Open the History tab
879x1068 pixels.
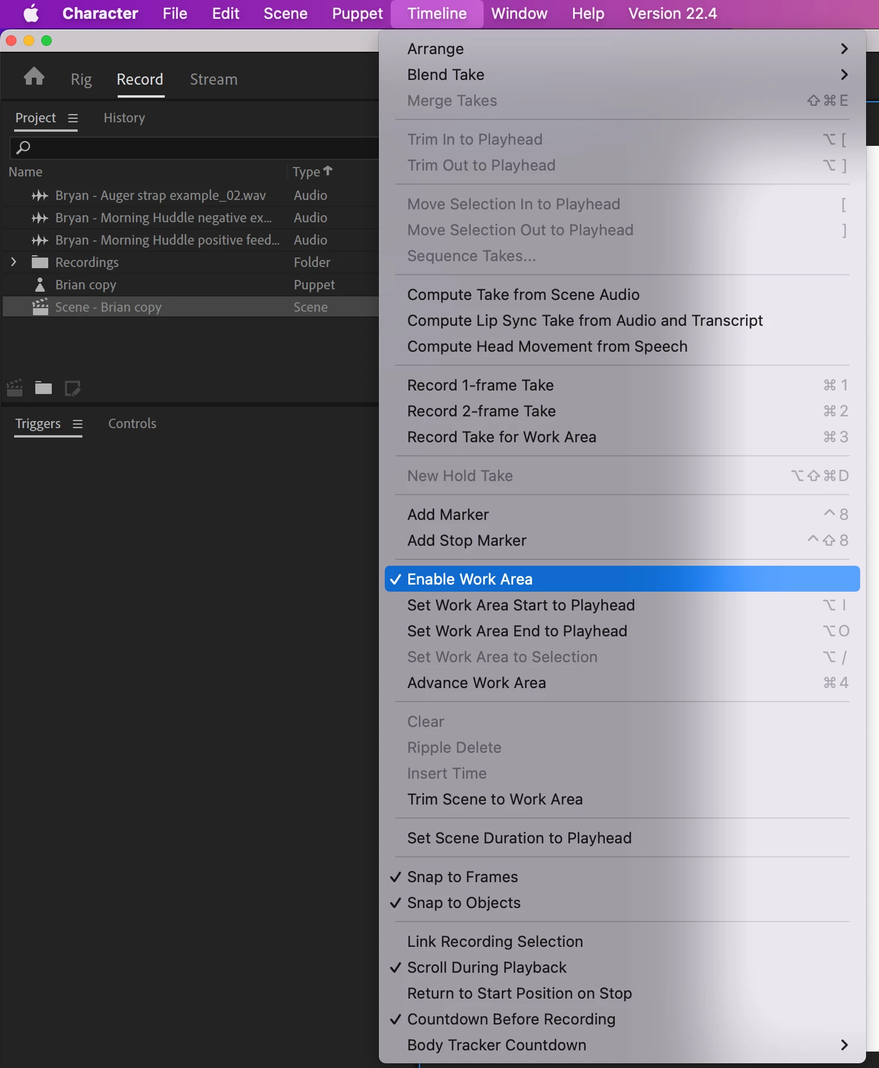click(124, 118)
